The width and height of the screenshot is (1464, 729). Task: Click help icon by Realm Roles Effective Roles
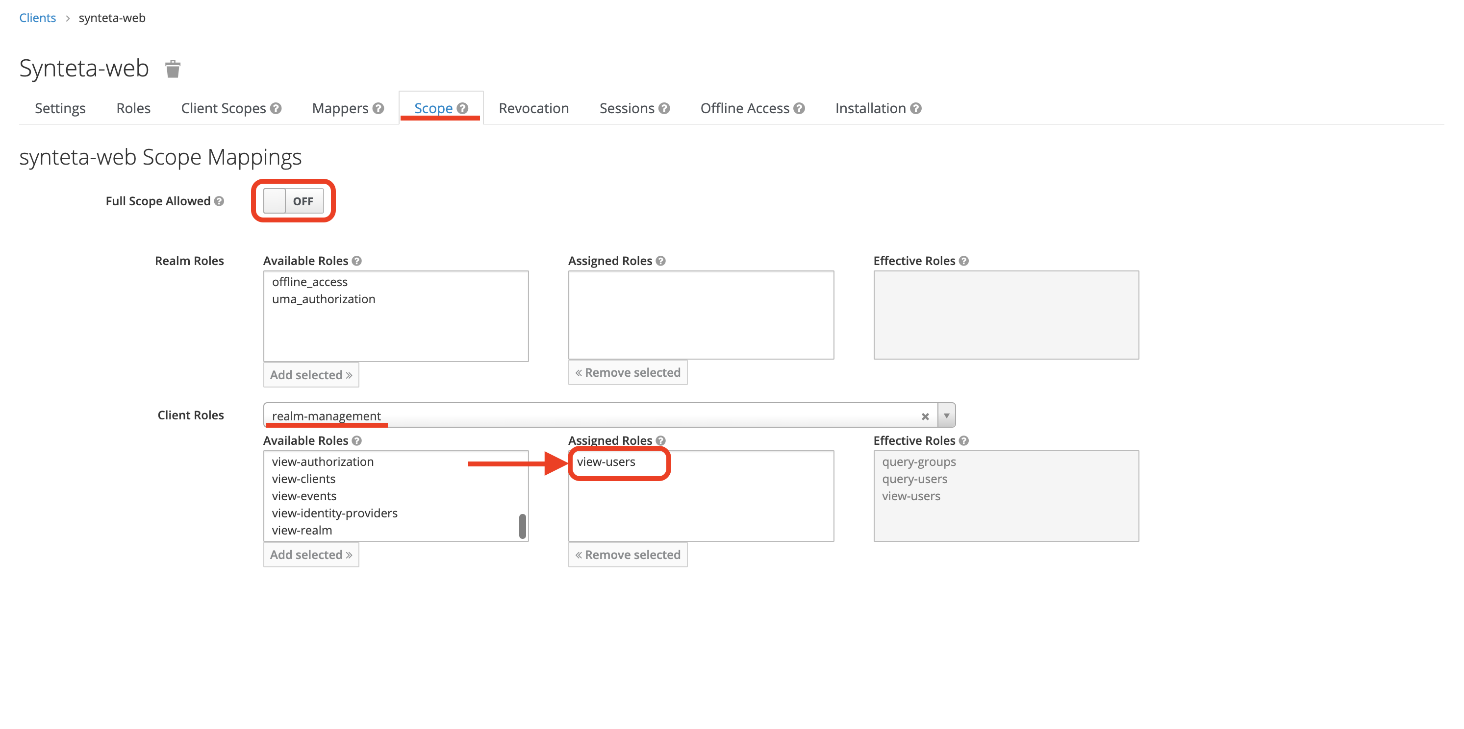(x=964, y=261)
